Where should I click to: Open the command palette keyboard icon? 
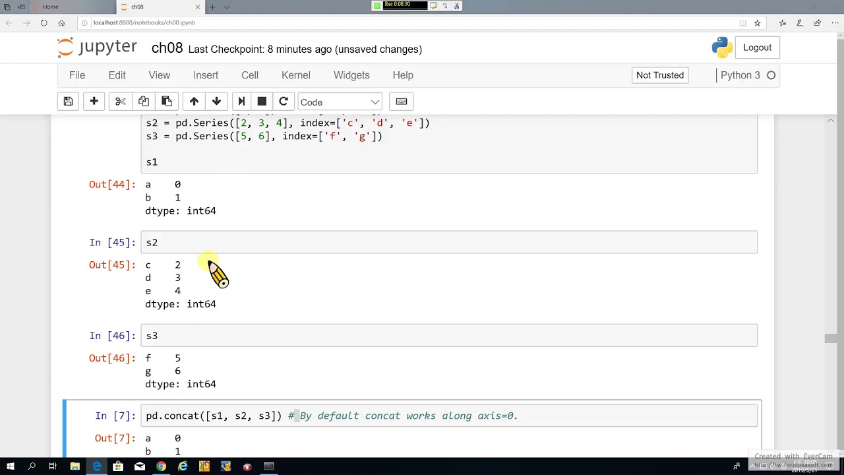click(402, 102)
